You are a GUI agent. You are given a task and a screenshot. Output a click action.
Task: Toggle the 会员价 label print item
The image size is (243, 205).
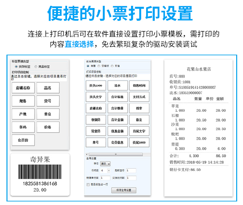[x=23, y=140]
